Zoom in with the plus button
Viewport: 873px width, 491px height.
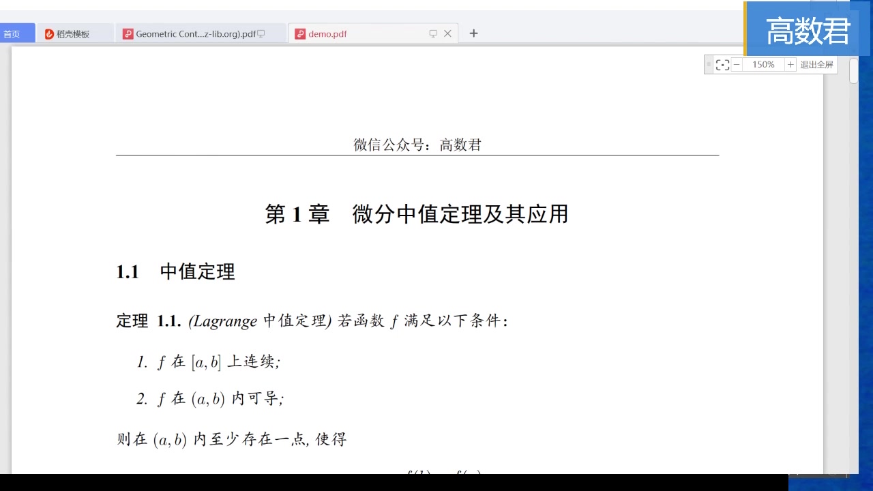pyautogui.click(x=790, y=65)
